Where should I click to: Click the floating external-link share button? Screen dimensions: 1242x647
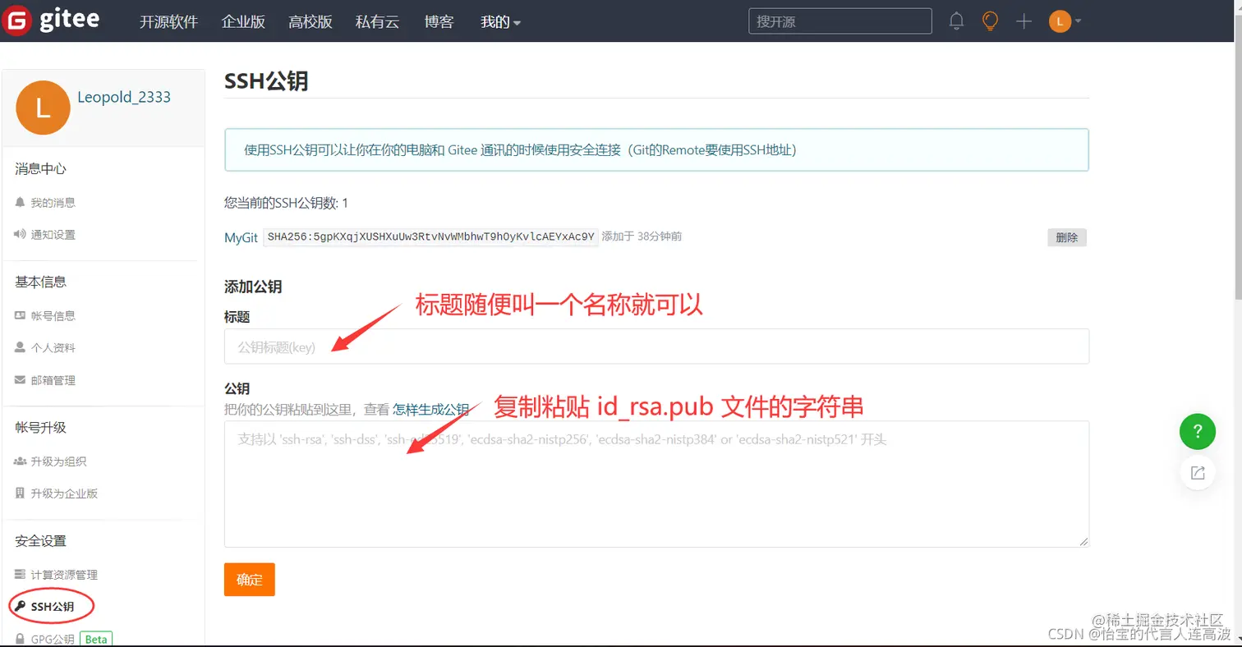pos(1198,473)
